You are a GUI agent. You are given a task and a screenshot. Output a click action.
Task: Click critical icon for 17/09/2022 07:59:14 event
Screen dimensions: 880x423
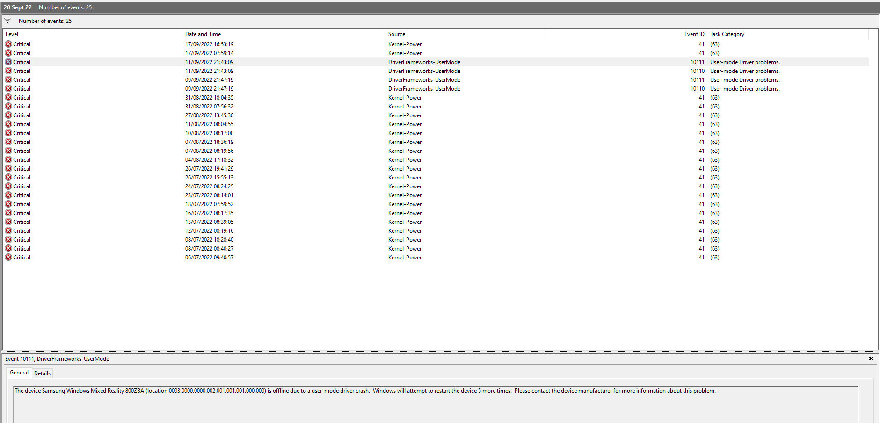pyautogui.click(x=8, y=53)
